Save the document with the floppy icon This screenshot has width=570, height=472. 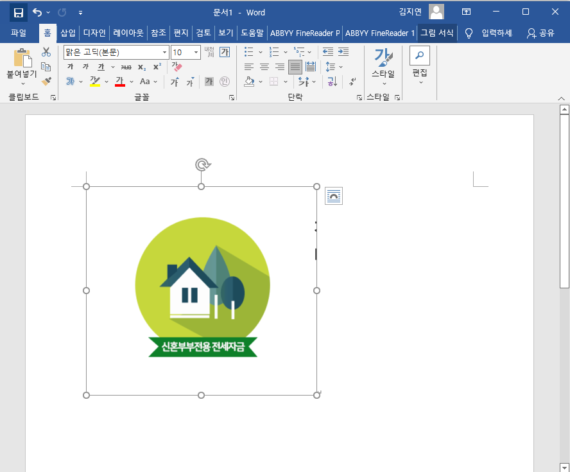18,13
